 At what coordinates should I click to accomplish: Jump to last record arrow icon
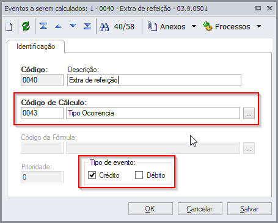87,26
